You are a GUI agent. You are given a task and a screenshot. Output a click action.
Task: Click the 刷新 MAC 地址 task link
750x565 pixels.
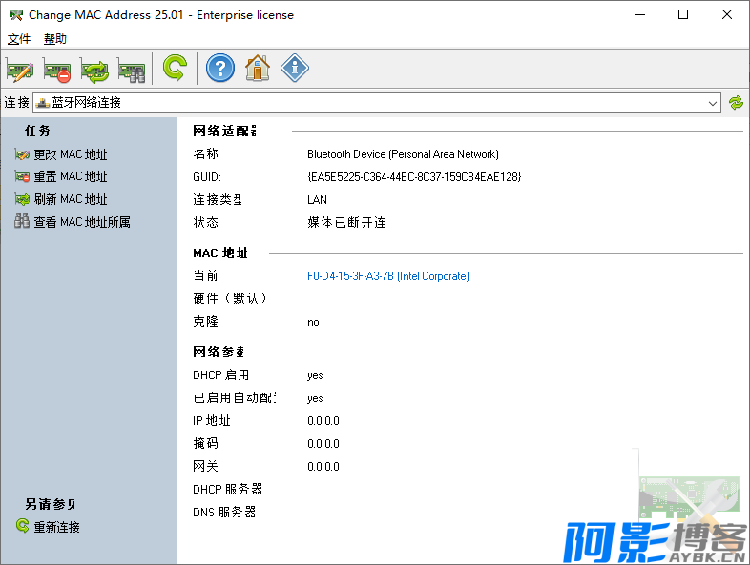(71, 199)
